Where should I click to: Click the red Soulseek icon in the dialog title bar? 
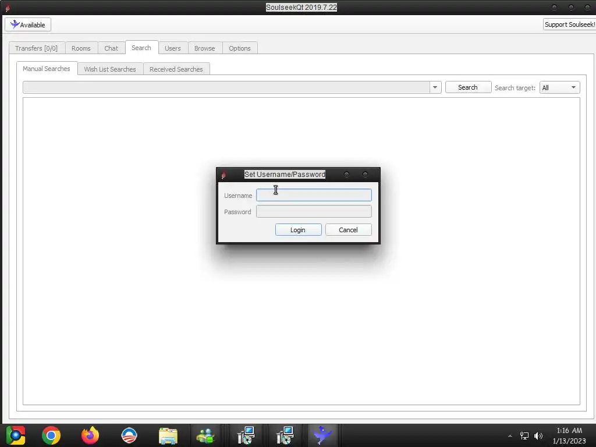tap(223, 175)
